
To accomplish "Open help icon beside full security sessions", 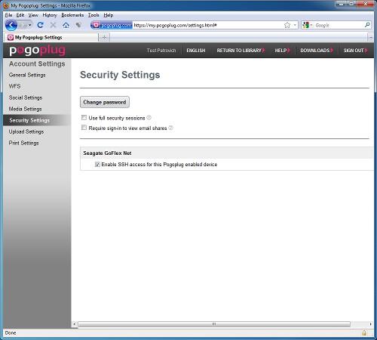I will [x=149, y=118].
